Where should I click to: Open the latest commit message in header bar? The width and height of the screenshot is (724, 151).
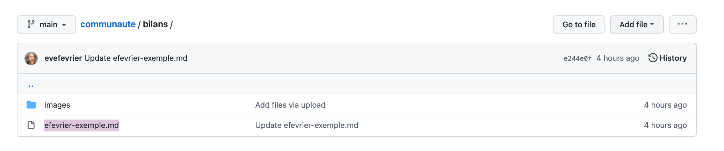coord(136,58)
